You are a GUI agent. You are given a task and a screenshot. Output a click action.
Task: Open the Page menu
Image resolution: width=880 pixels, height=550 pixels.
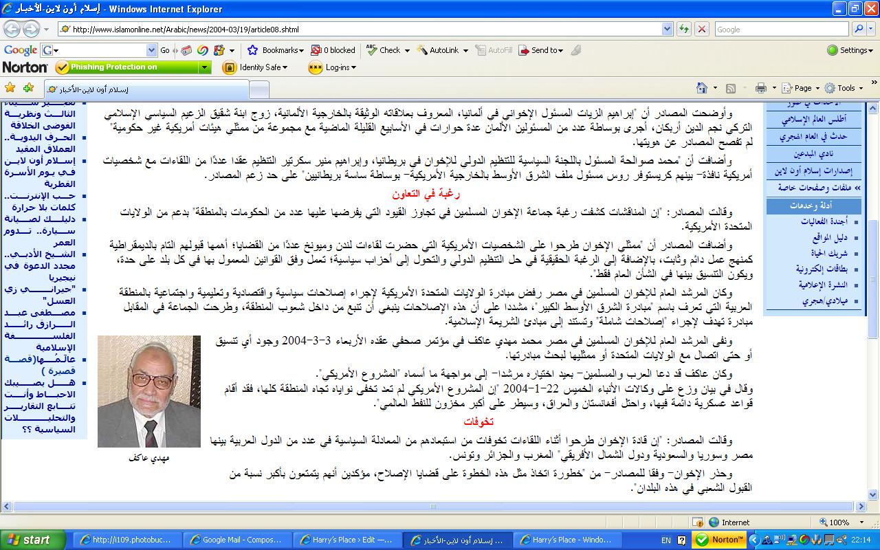pos(802,88)
